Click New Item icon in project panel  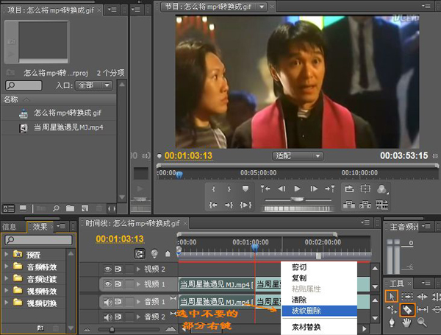(85, 208)
